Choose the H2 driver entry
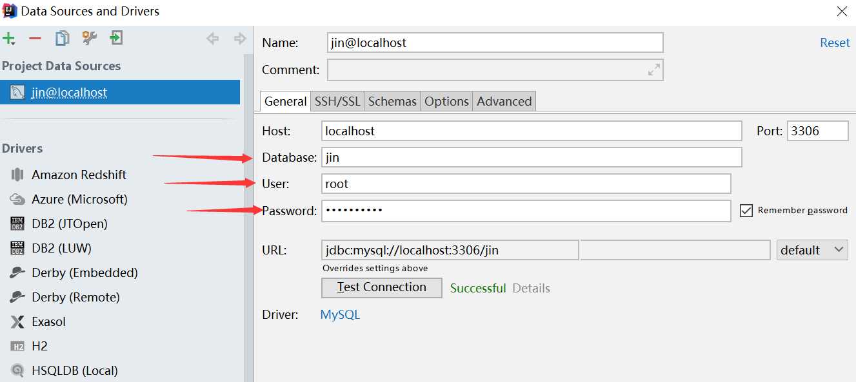 [39, 346]
